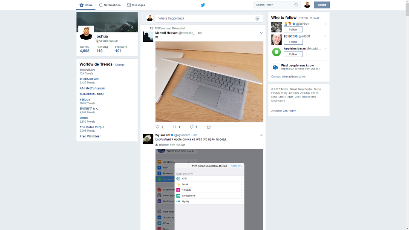
Task: Open the @mehedih_ handle link
Action: click(x=187, y=33)
